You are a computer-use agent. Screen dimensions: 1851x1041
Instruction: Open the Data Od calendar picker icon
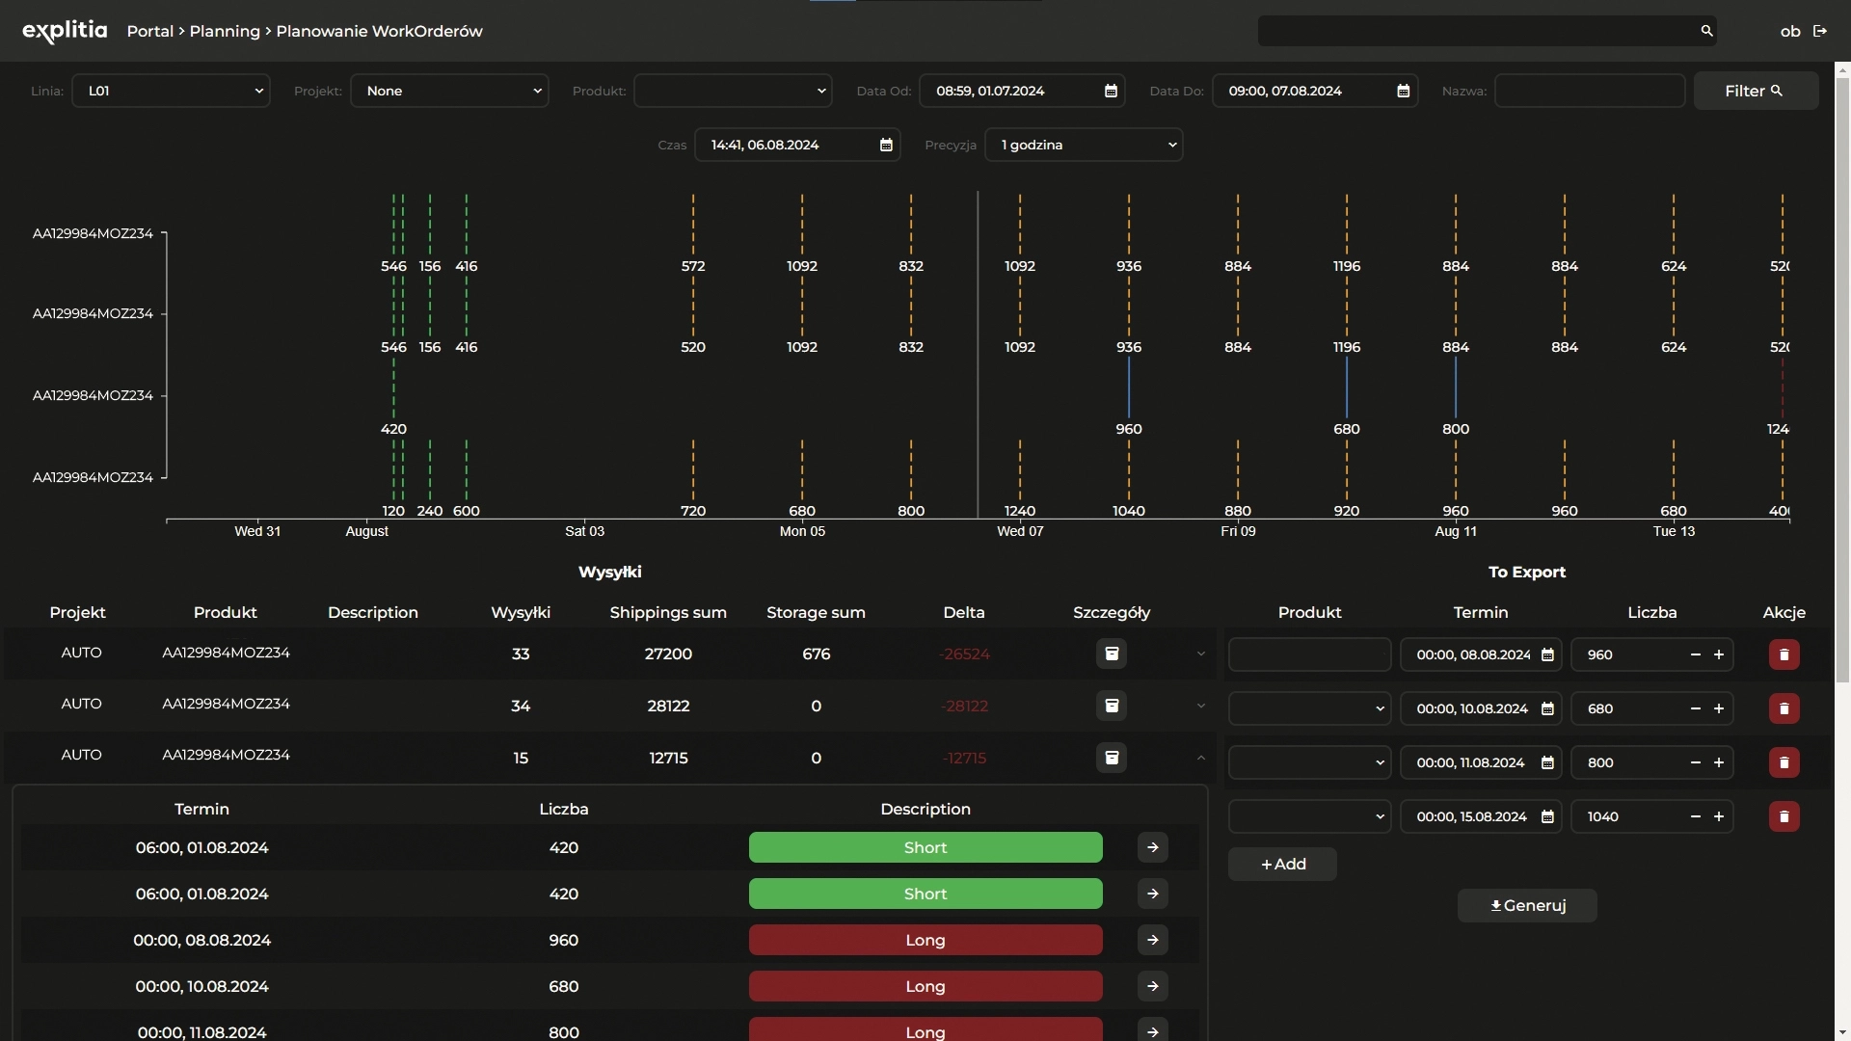(x=1111, y=91)
